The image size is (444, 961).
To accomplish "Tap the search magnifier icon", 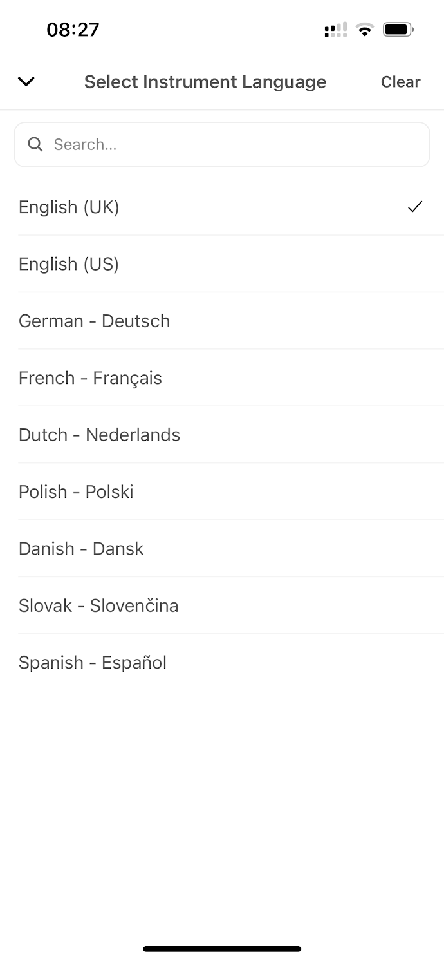I will (35, 144).
